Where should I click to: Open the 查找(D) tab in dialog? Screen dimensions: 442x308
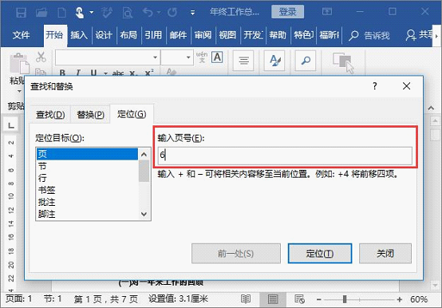click(50, 114)
